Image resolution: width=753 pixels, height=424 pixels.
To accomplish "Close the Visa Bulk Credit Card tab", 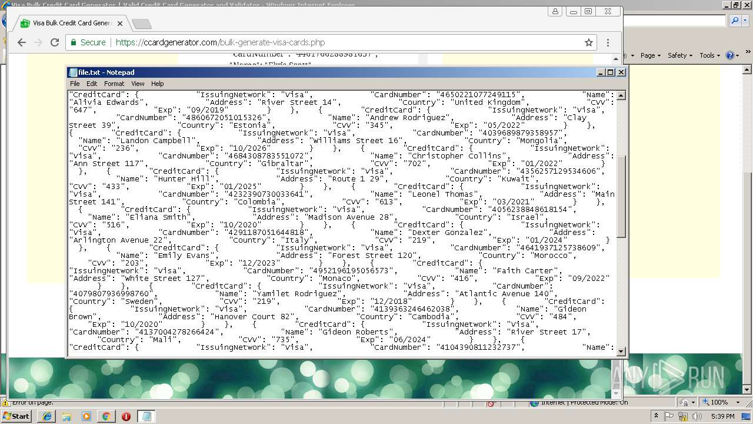I will 120,24.
